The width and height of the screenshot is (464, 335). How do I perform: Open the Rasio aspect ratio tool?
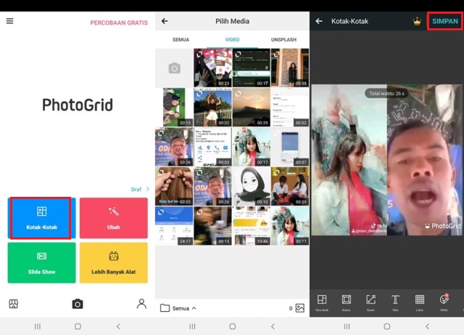(370, 302)
